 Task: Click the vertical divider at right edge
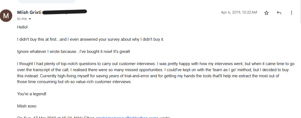(x=300, y=11)
